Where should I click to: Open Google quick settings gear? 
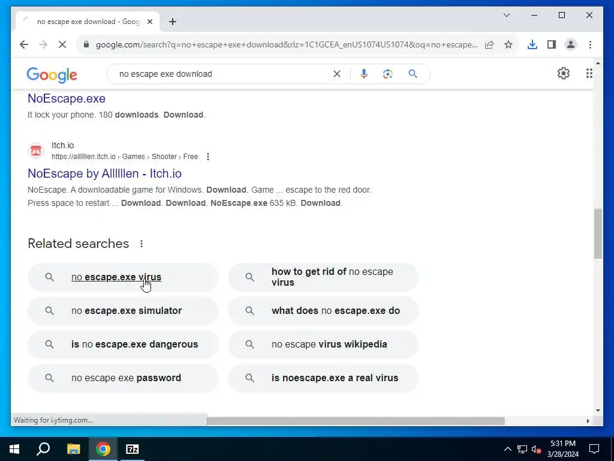pos(563,73)
